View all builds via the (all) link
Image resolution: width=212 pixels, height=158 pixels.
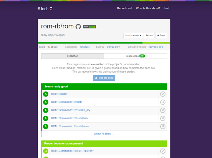pos(56,47)
